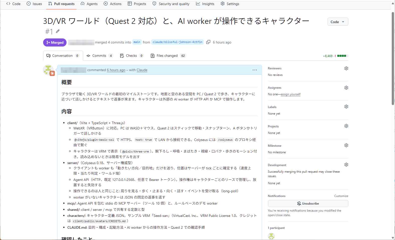This screenshot has height=240, width=395.
Task: Open the Commits tab
Action: [100, 56]
